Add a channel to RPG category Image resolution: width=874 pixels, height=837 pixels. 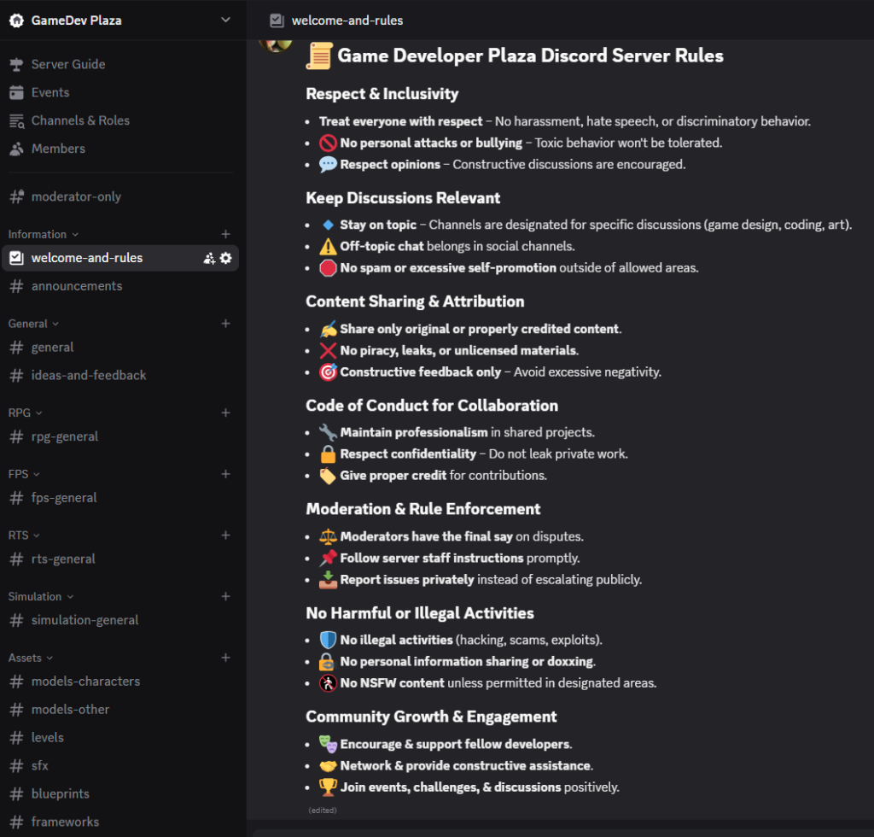tap(225, 413)
